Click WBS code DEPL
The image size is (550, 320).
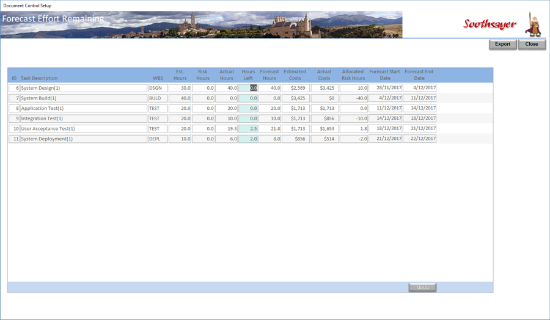tap(158, 139)
